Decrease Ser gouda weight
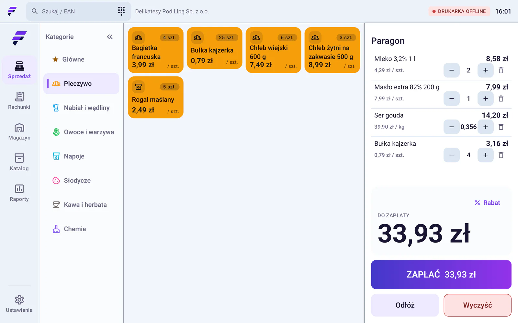Image resolution: width=518 pixels, height=323 pixels. tap(452, 127)
